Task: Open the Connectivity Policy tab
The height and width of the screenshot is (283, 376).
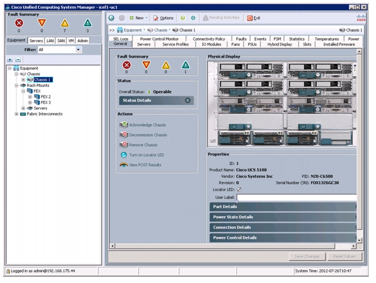Action: tap(209, 39)
